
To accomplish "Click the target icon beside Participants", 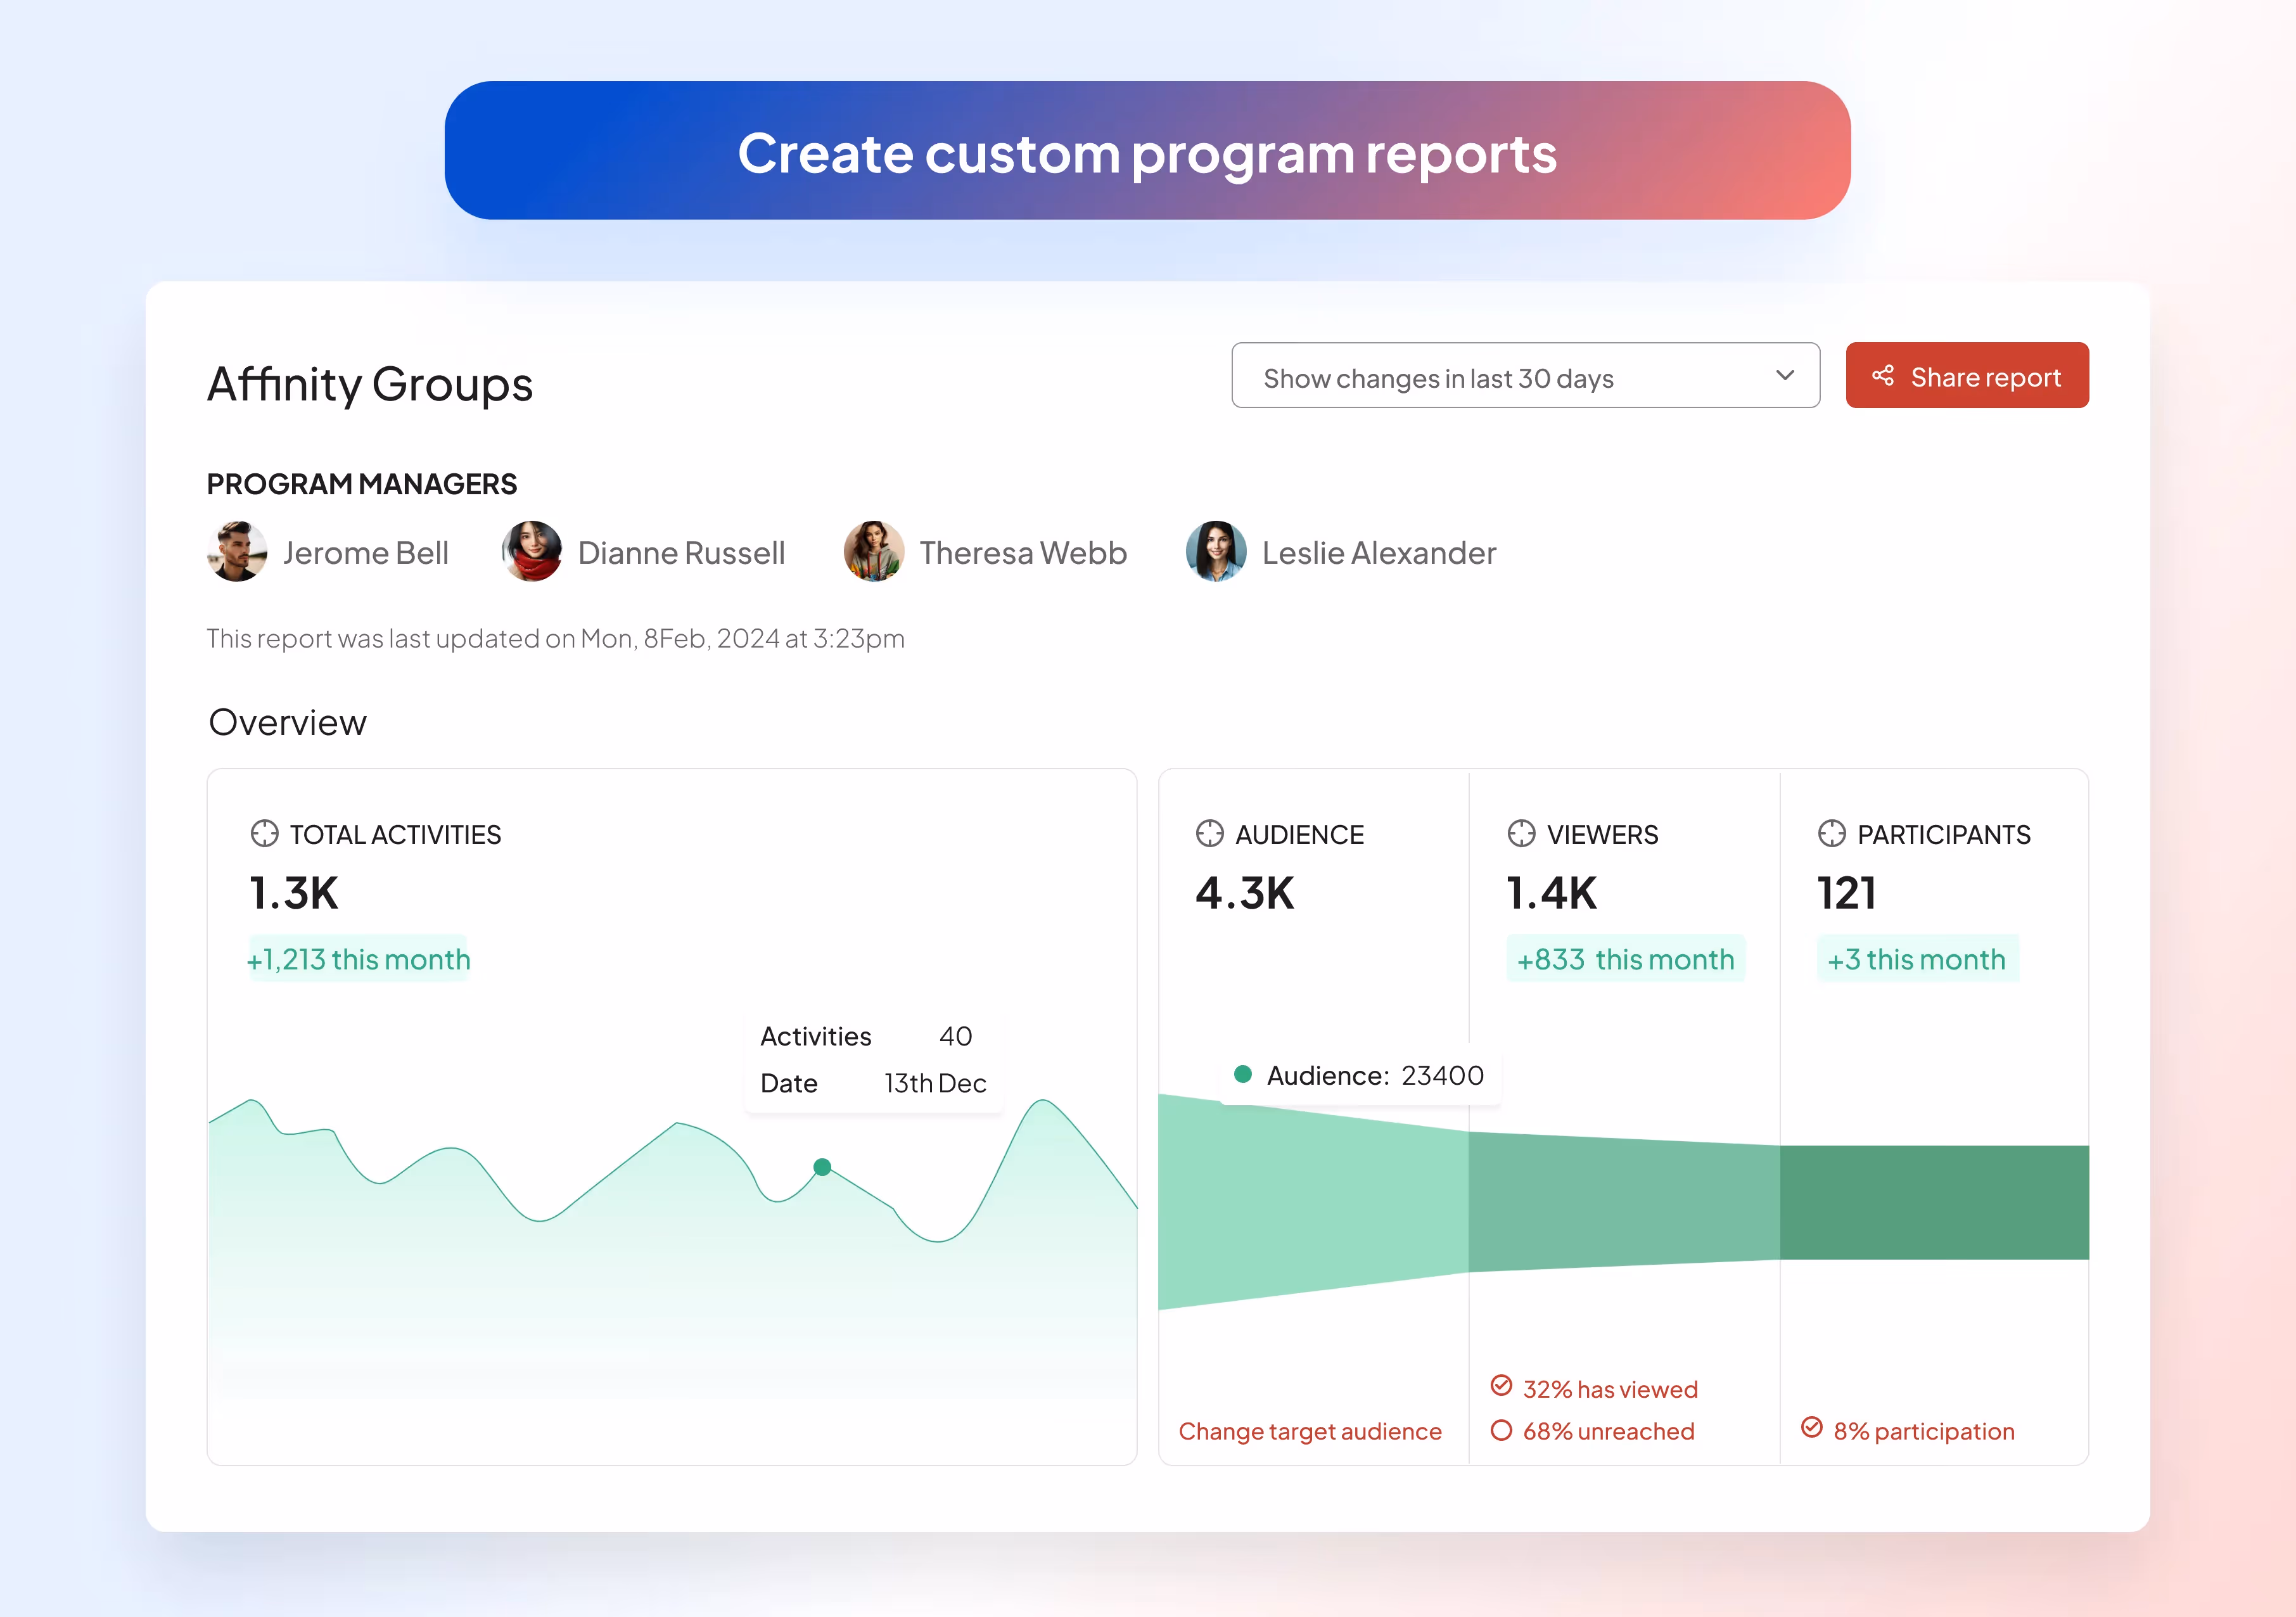I will click(x=1831, y=833).
